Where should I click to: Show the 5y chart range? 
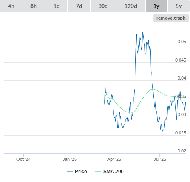pos(178,6)
